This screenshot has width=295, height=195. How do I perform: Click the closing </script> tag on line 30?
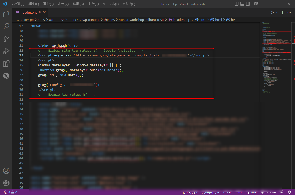47,90
